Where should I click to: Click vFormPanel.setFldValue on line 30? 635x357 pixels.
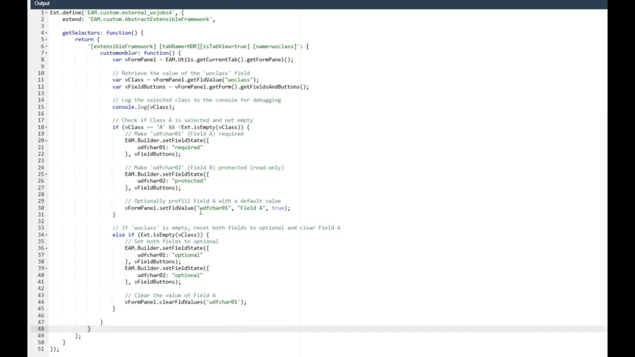(159, 208)
